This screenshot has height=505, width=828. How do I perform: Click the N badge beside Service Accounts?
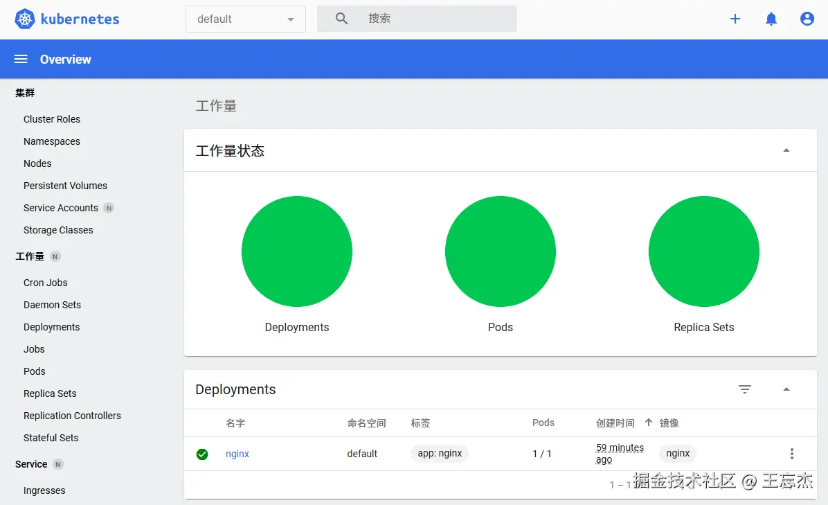[x=109, y=208]
